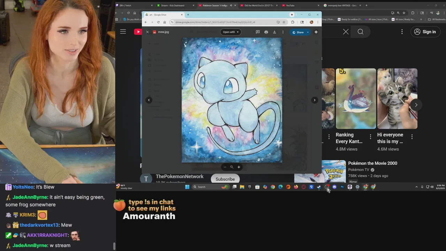Click JadeAnnByrne 'w stream' chat message
Image resolution: width=446 pixels, height=251 pixels.
(x=60, y=245)
